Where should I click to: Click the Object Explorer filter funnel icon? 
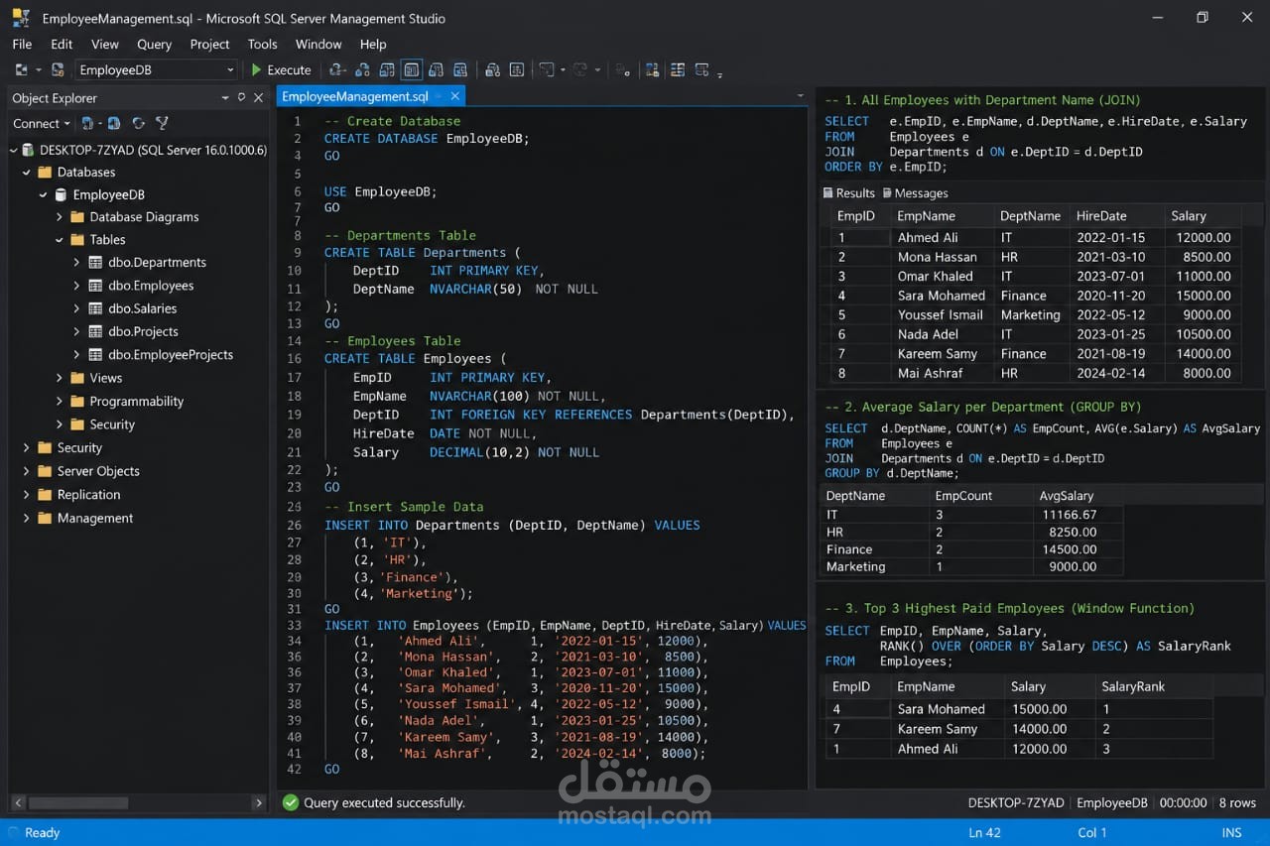click(162, 124)
